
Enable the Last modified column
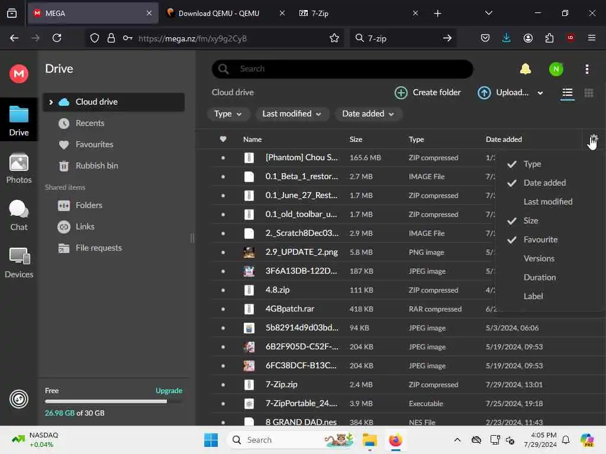pos(547,202)
